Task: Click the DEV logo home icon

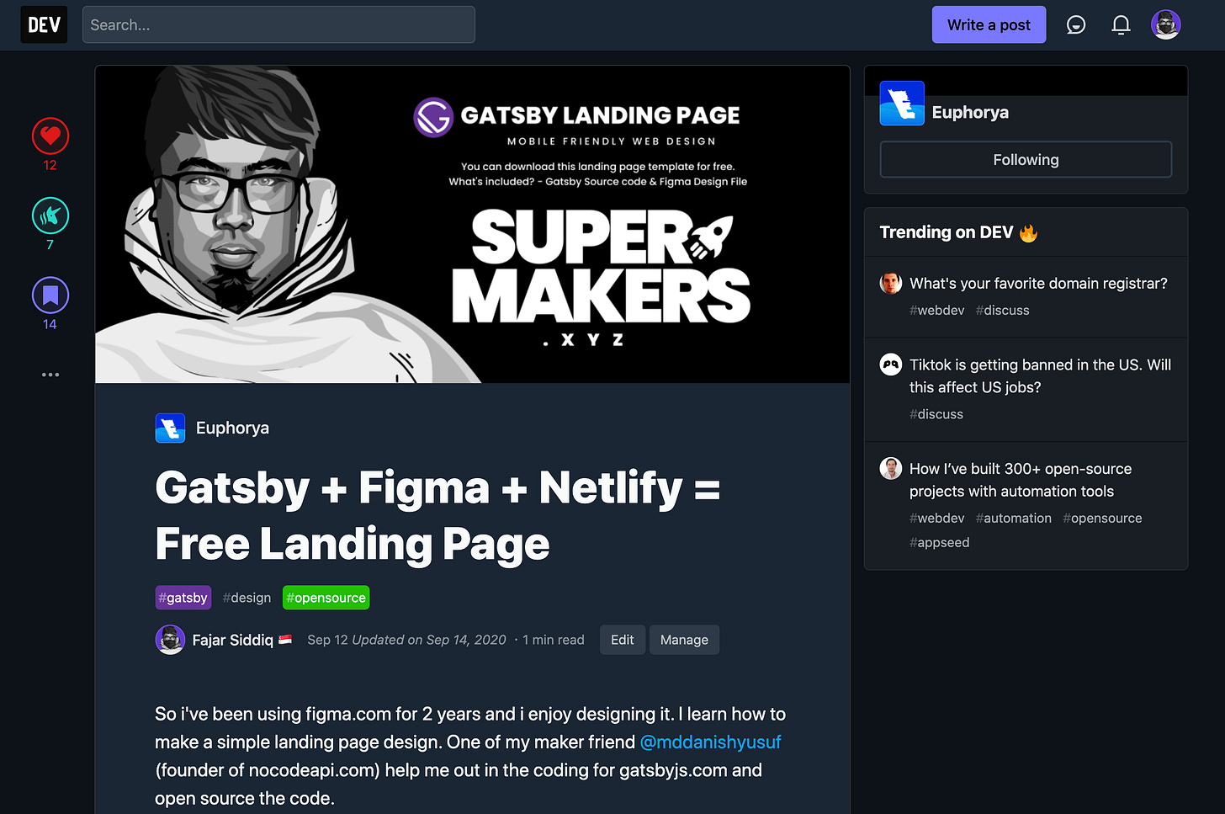Action: [x=44, y=24]
